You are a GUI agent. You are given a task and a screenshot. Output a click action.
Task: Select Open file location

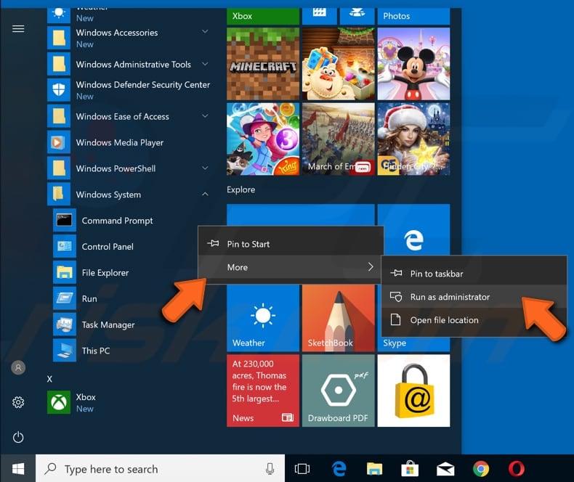coord(474,320)
